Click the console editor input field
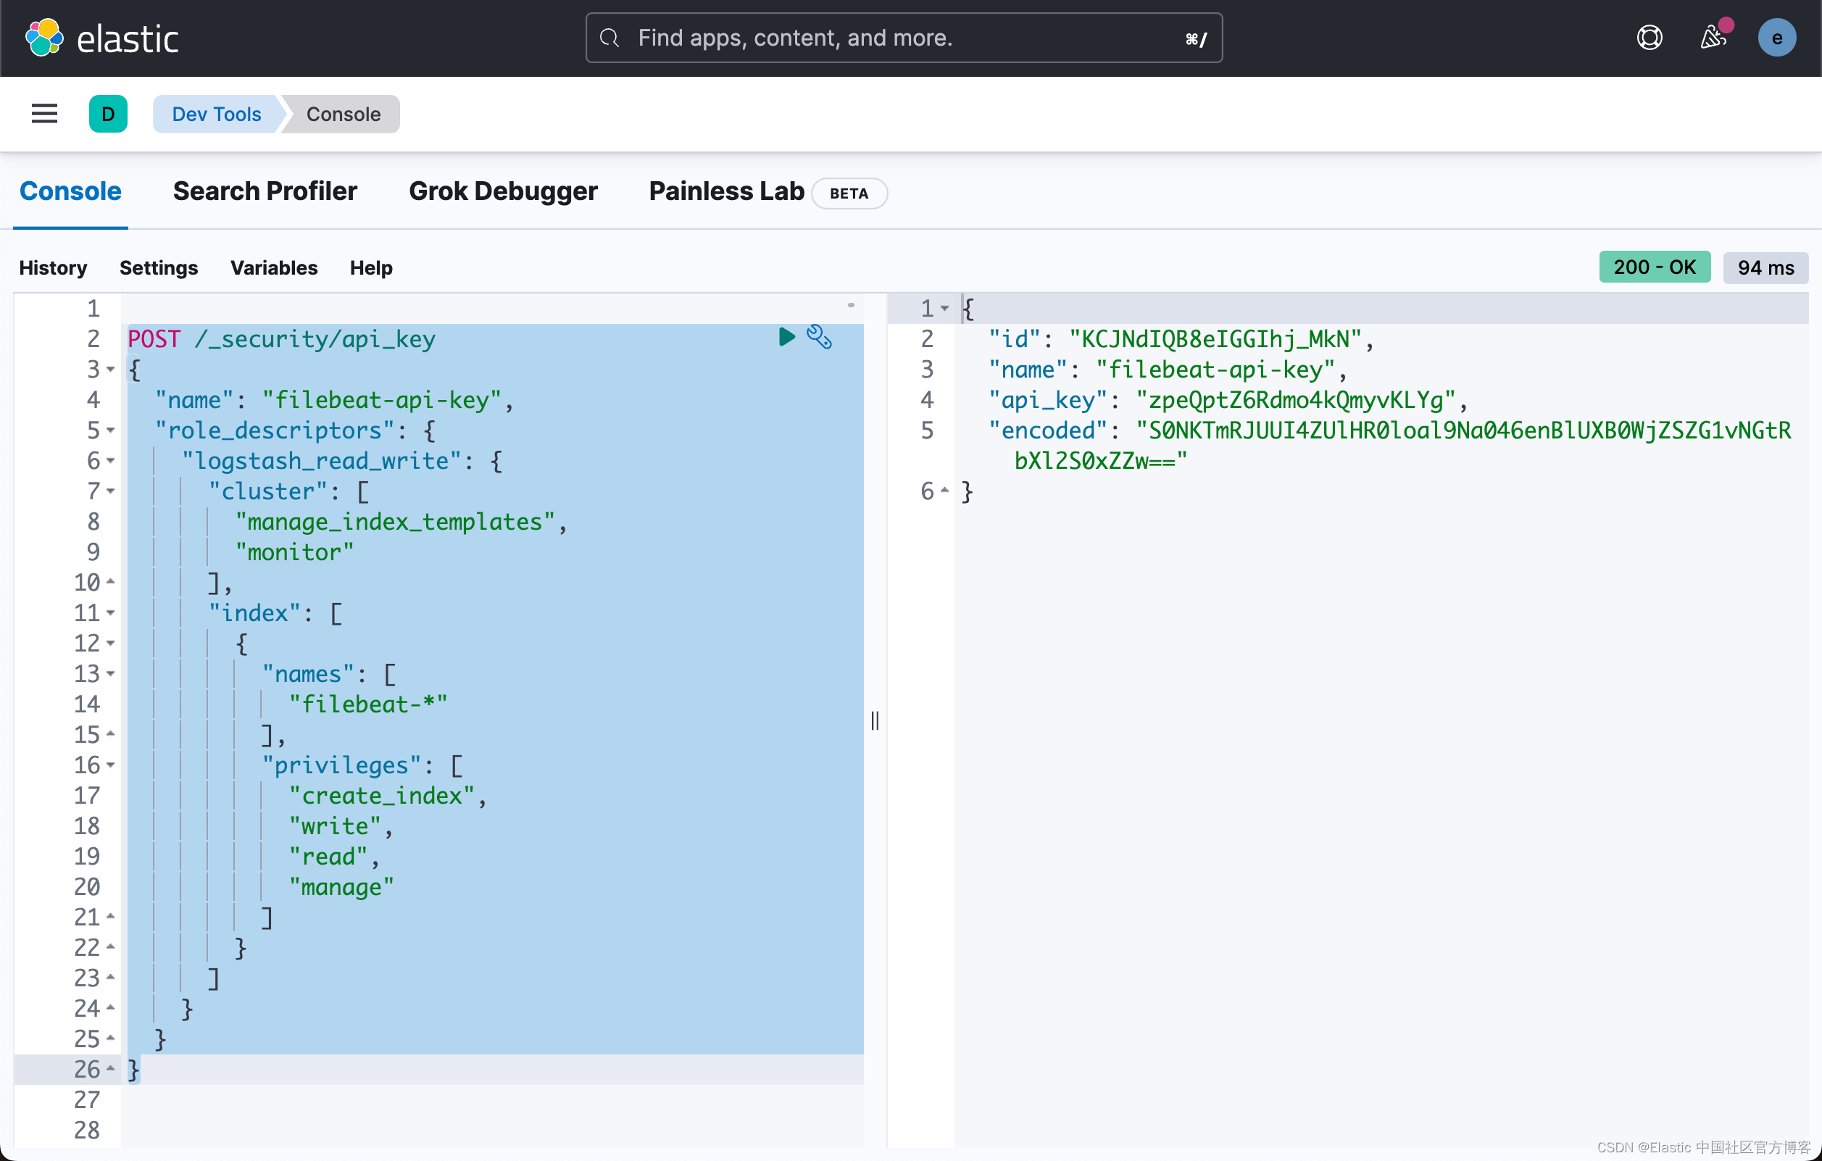 coord(493,717)
